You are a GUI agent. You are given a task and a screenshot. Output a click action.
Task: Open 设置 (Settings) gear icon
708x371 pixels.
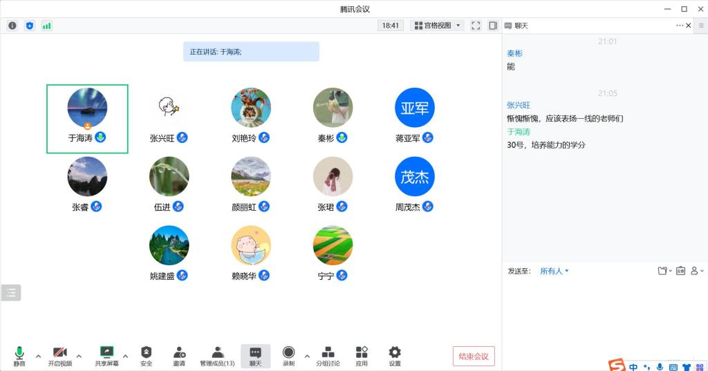[395, 355]
